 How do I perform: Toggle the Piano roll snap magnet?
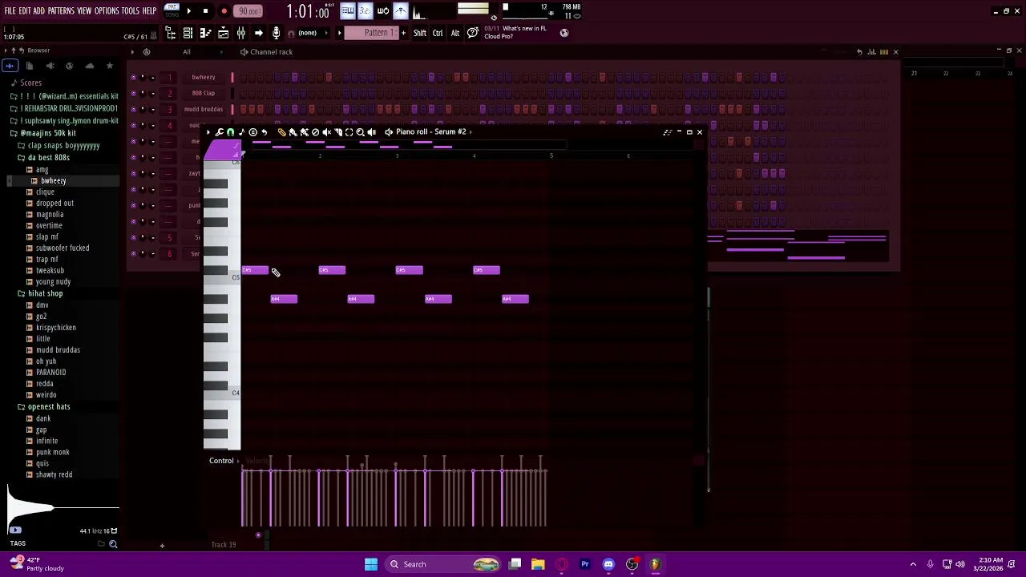pos(231,132)
